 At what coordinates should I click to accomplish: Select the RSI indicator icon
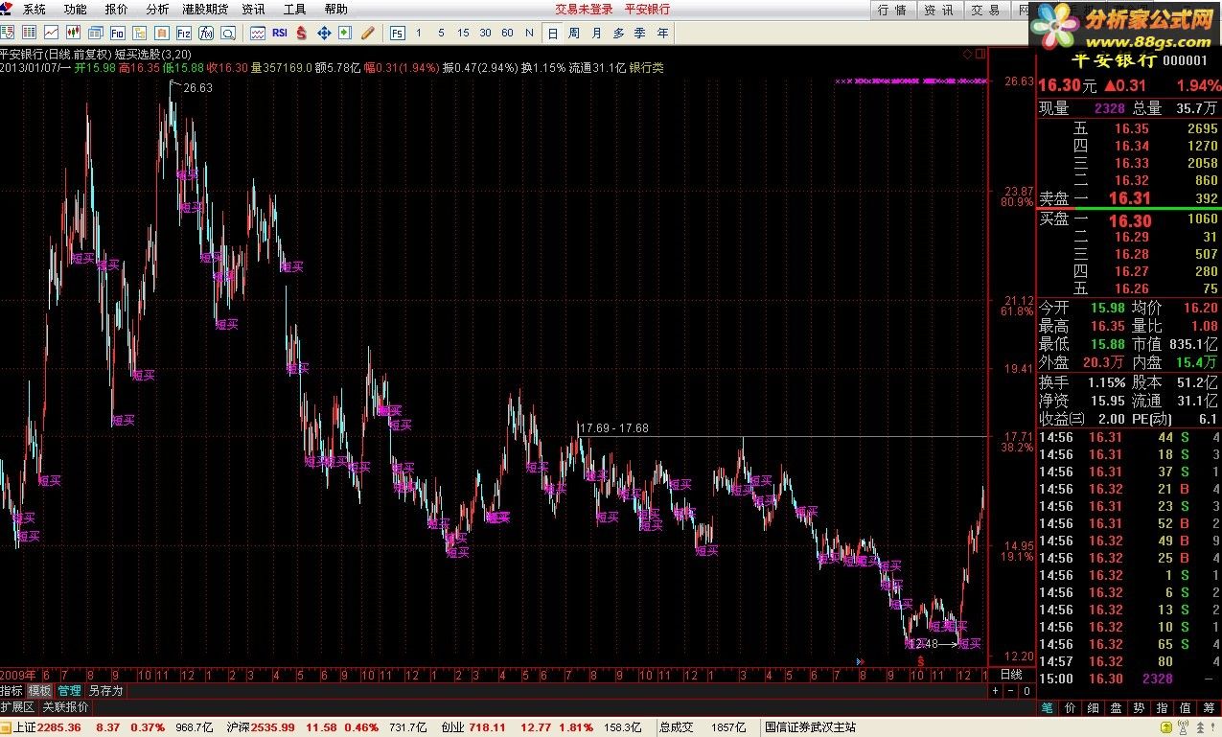(x=280, y=33)
